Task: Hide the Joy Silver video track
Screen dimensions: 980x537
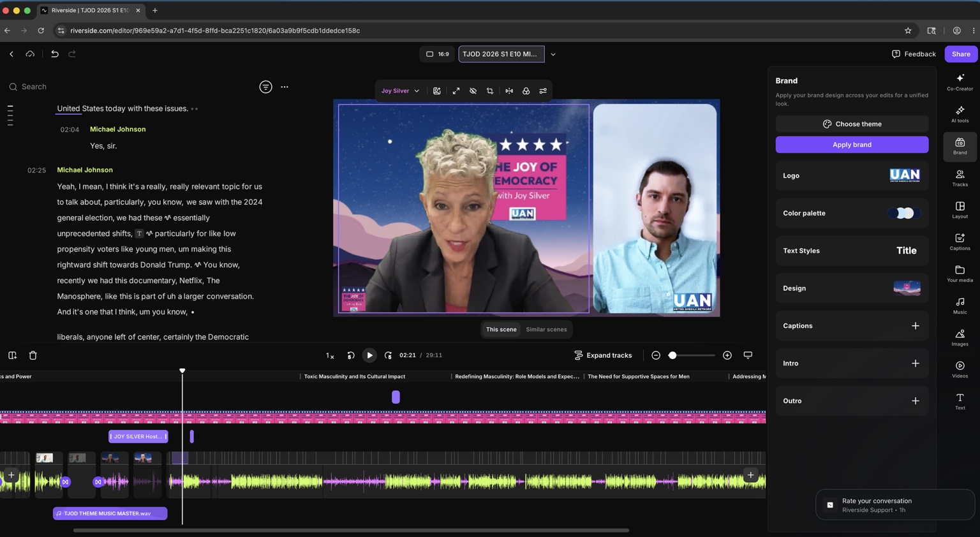Action: [473, 91]
